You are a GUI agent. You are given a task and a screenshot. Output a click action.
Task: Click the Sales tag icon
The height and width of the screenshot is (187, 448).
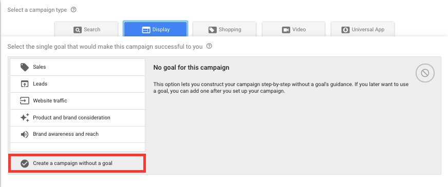pyautogui.click(x=25, y=67)
